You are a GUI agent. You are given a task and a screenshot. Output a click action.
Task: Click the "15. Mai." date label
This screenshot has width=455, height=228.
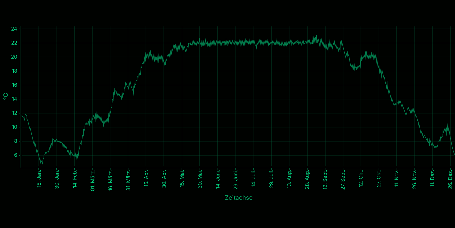pos(182,179)
